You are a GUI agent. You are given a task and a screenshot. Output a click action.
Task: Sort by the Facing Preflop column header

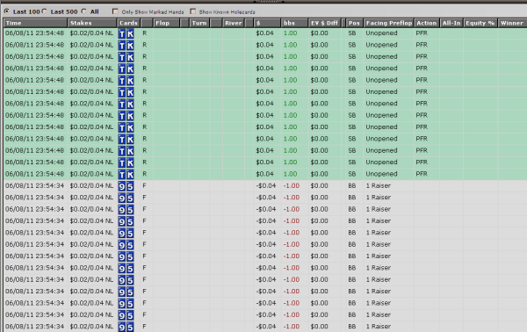[388, 23]
